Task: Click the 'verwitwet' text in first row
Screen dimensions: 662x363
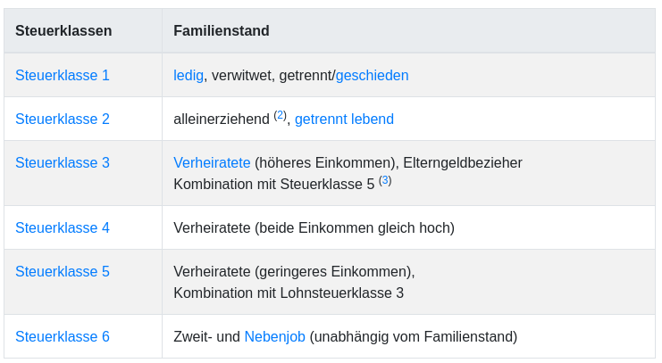Action: click(241, 76)
